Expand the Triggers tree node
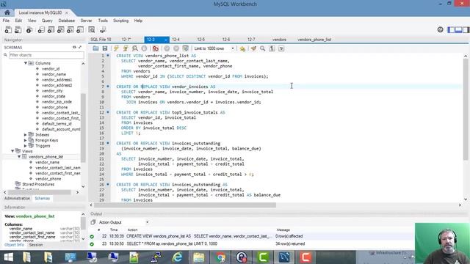This screenshot has width=470, height=264. tap(26, 146)
